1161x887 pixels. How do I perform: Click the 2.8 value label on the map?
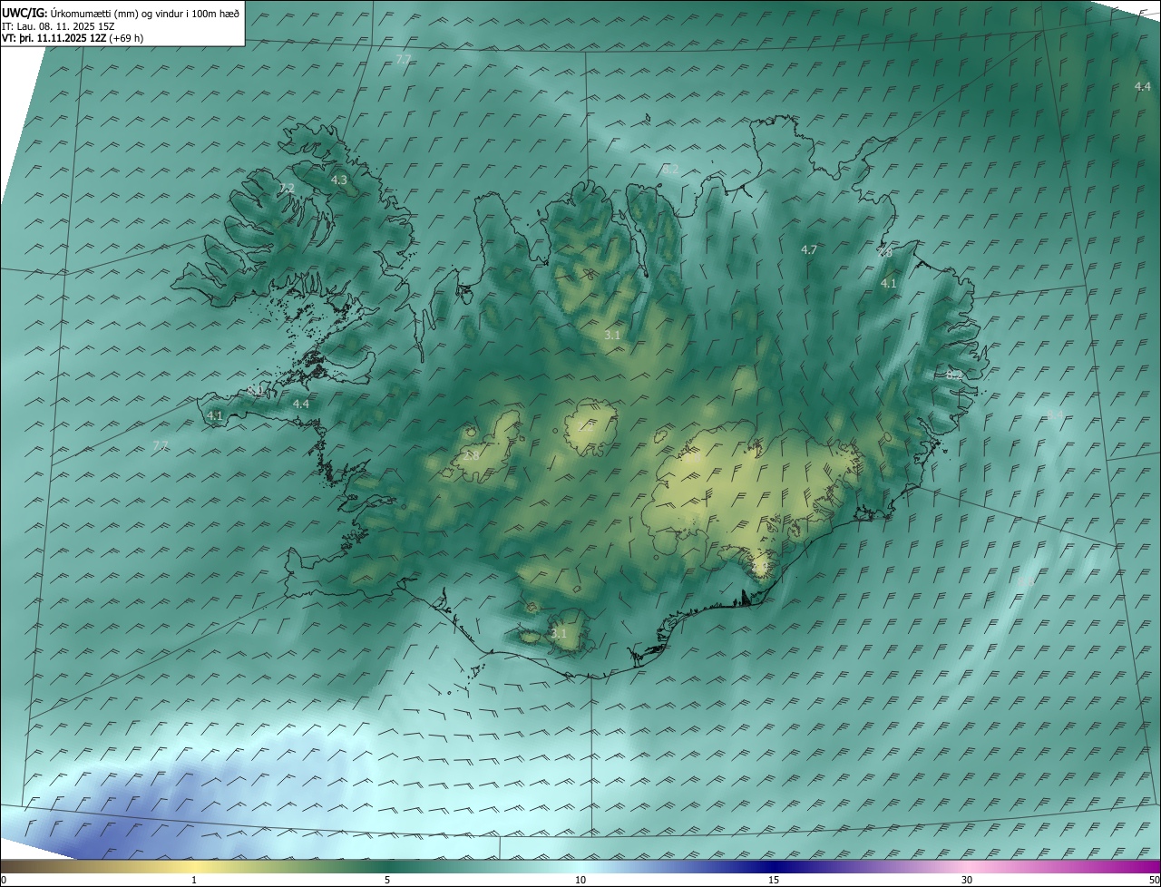coord(471,455)
